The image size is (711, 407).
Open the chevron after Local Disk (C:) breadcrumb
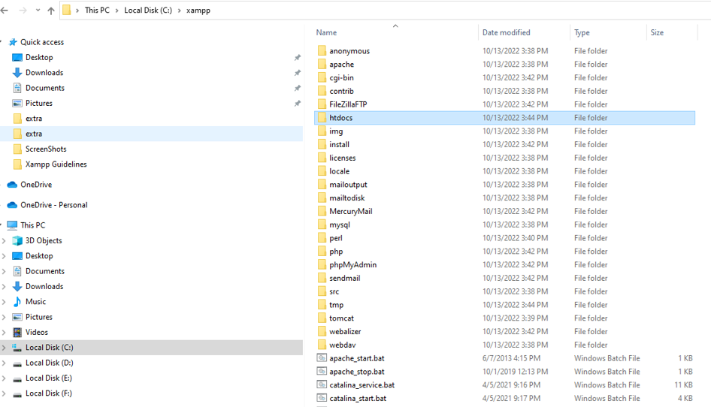(x=179, y=11)
